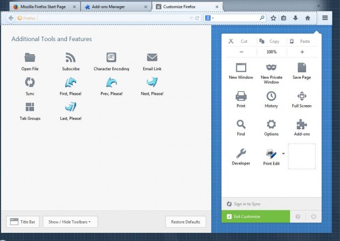Select the Email Link envelope icon

(152, 58)
